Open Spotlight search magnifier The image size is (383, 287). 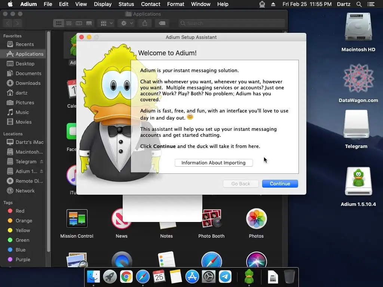(359, 4)
